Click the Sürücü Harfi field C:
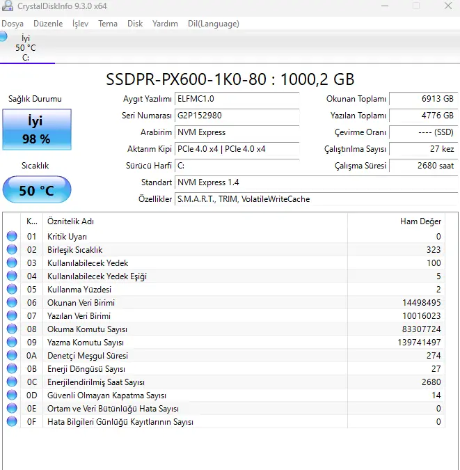Viewport: 460px width, 470px height. [237, 166]
